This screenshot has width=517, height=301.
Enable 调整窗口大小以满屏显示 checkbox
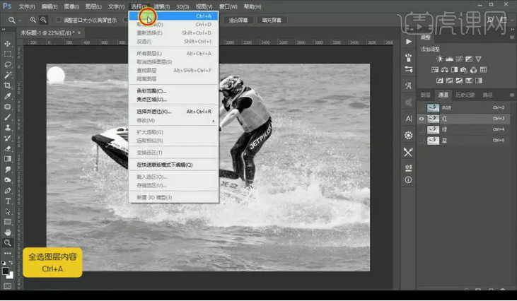[58, 20]
